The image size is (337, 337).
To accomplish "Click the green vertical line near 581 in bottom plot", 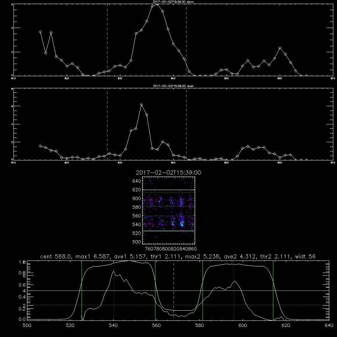I will pyautogui.click(x=203, y=290).
